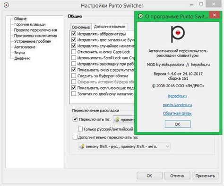Click the 'сборка 151' text
The height and width of the screenshot is (186, 224).
[x=178, y=78]
